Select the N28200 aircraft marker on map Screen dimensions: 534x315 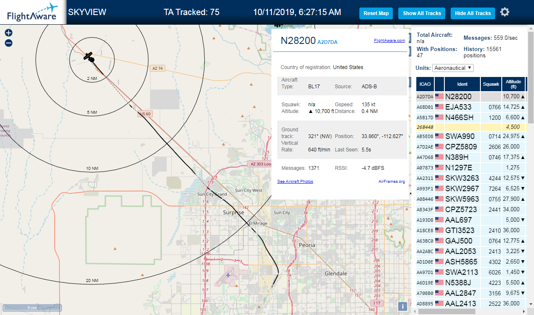[88, 56]
